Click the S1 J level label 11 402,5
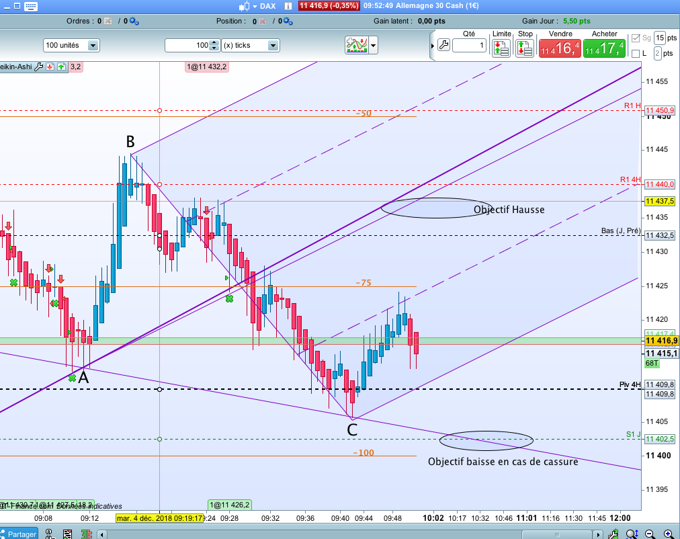This screenshot has width=680, height=539. (660, 440)
